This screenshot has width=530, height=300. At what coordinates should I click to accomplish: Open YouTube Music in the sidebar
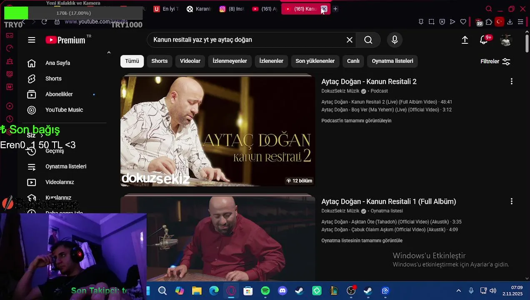click(x=64, y=110)
